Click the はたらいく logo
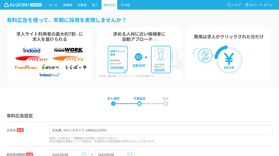279x156 pixels. (50, 67)
